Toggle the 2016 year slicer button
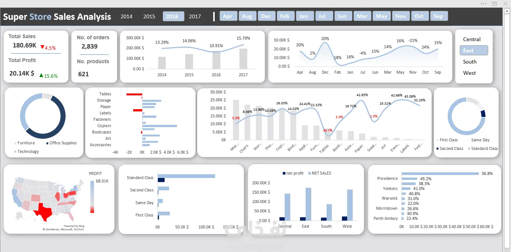This screenshot has width=511, height=252. (x=173, y=16)
